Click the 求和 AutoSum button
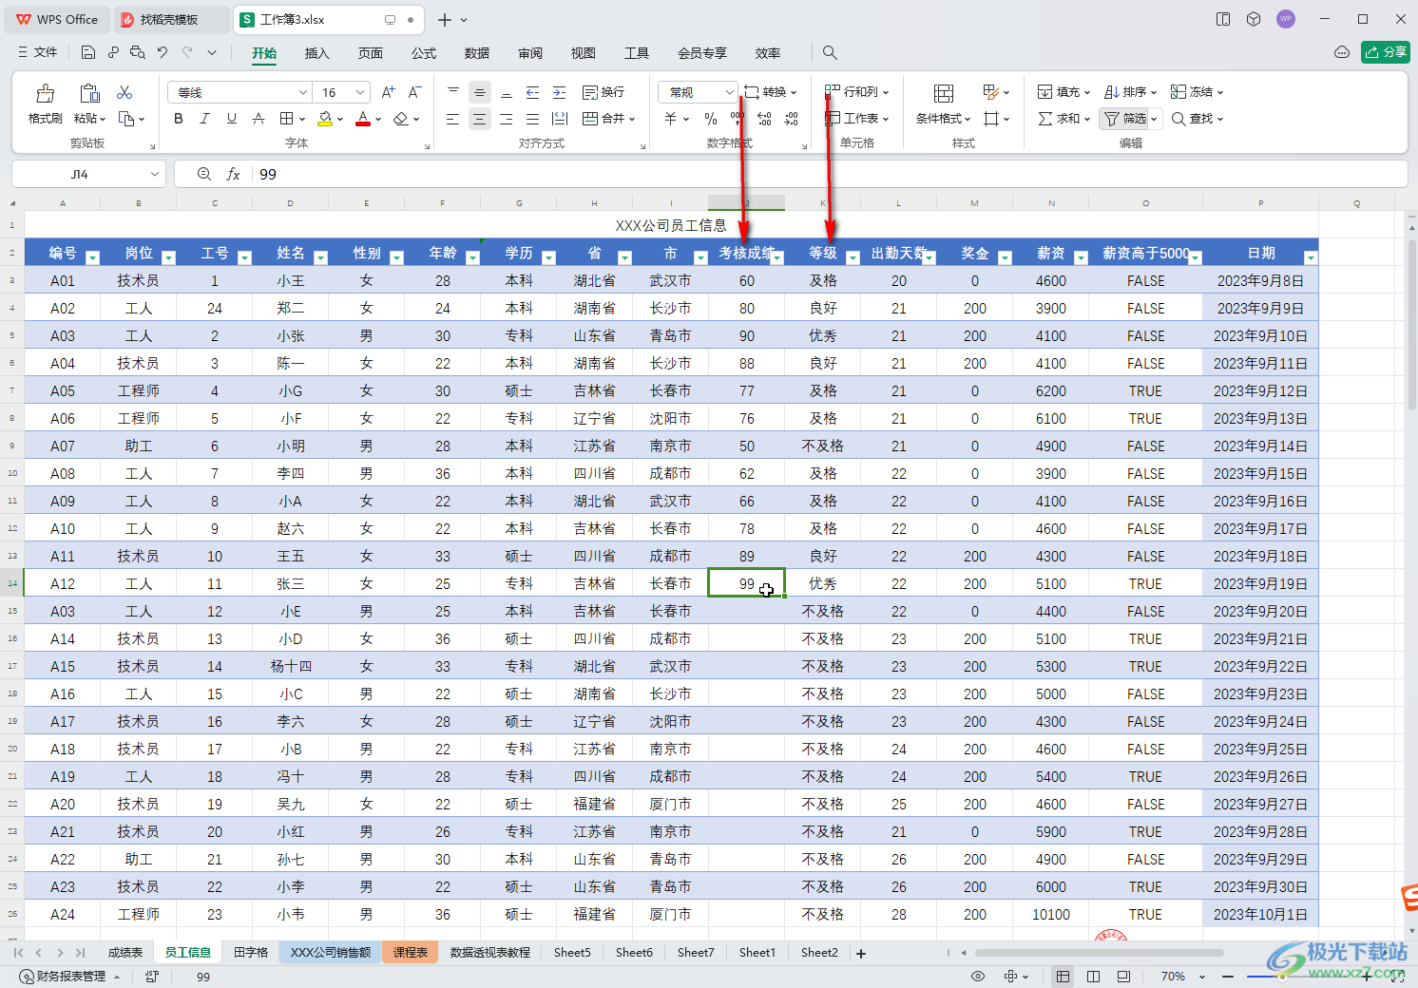Screen dimensions: 1418x988 pyautogui.click(x=1063, y=119)
